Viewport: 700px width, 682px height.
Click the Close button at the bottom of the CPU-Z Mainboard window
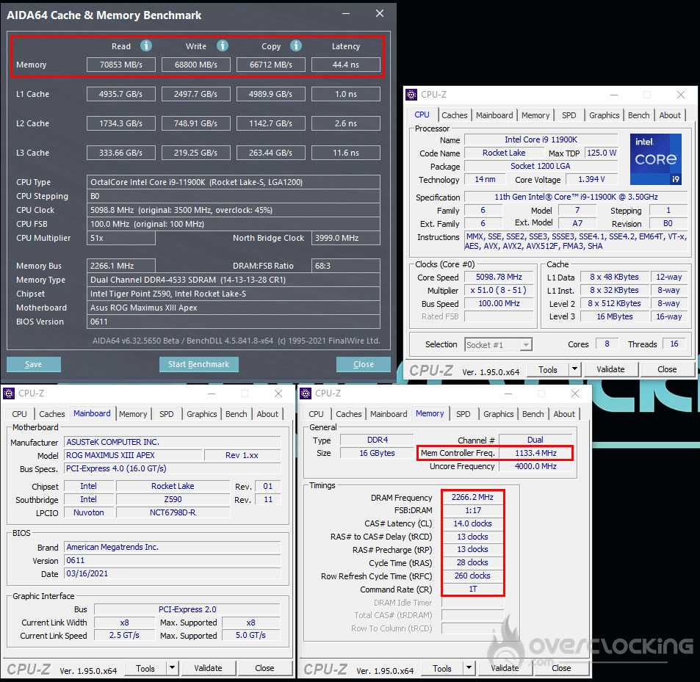coord(264,668)
